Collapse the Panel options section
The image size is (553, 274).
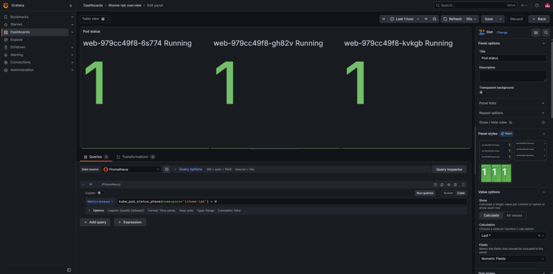[x=543, y=43]
